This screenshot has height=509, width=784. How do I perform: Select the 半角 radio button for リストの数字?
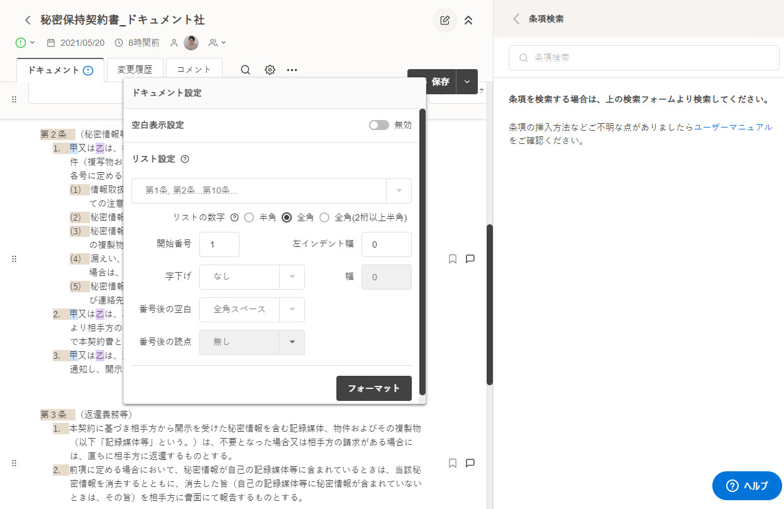[x=250, y=217]
